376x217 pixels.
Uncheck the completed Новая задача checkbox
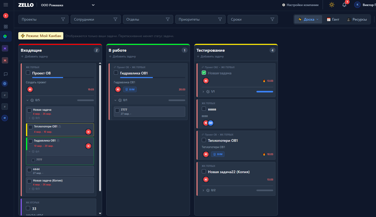[x=204, y=73]
